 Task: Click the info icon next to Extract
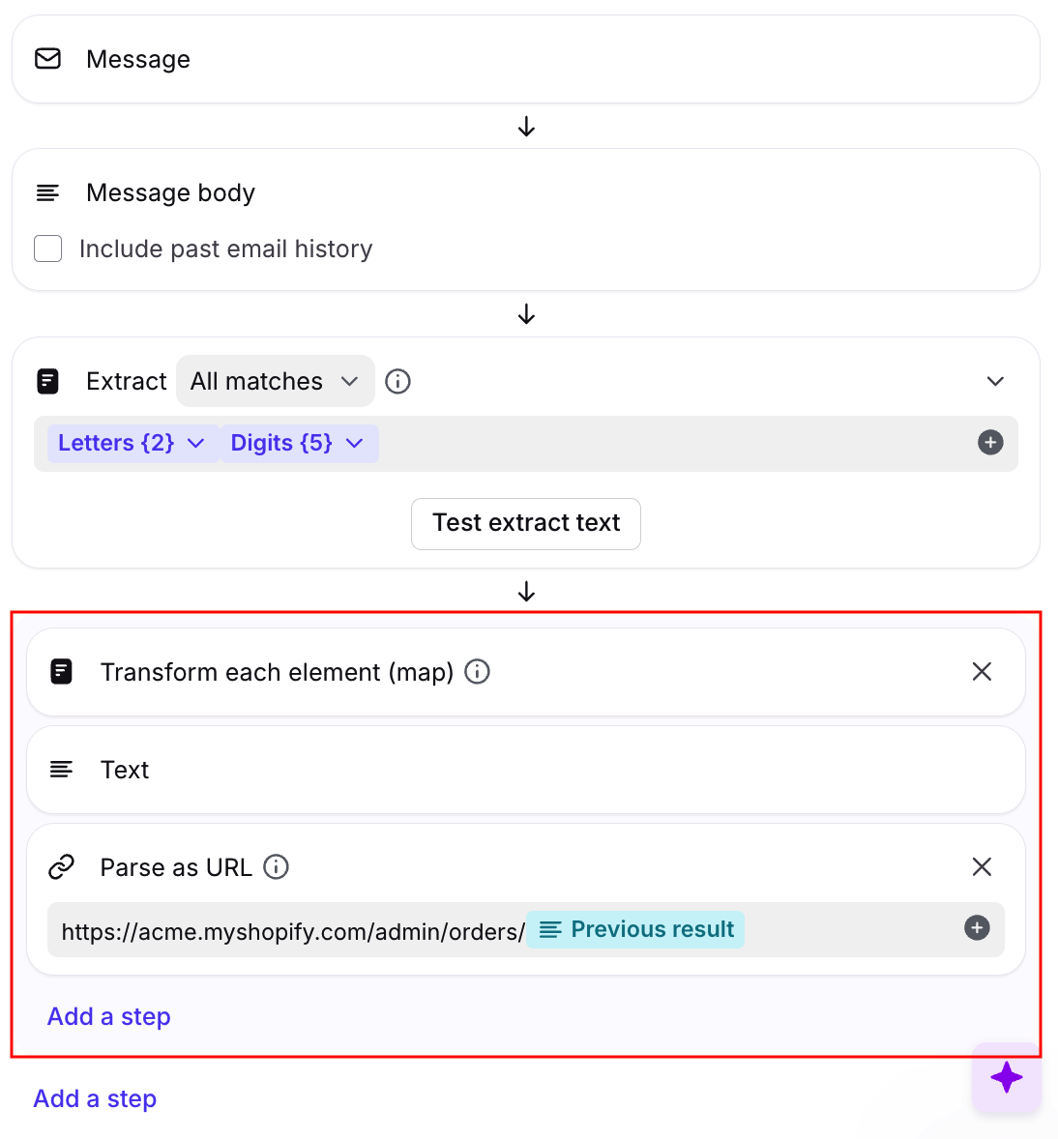coord(397,382)
